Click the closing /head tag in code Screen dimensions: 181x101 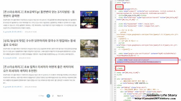point(120,68)
